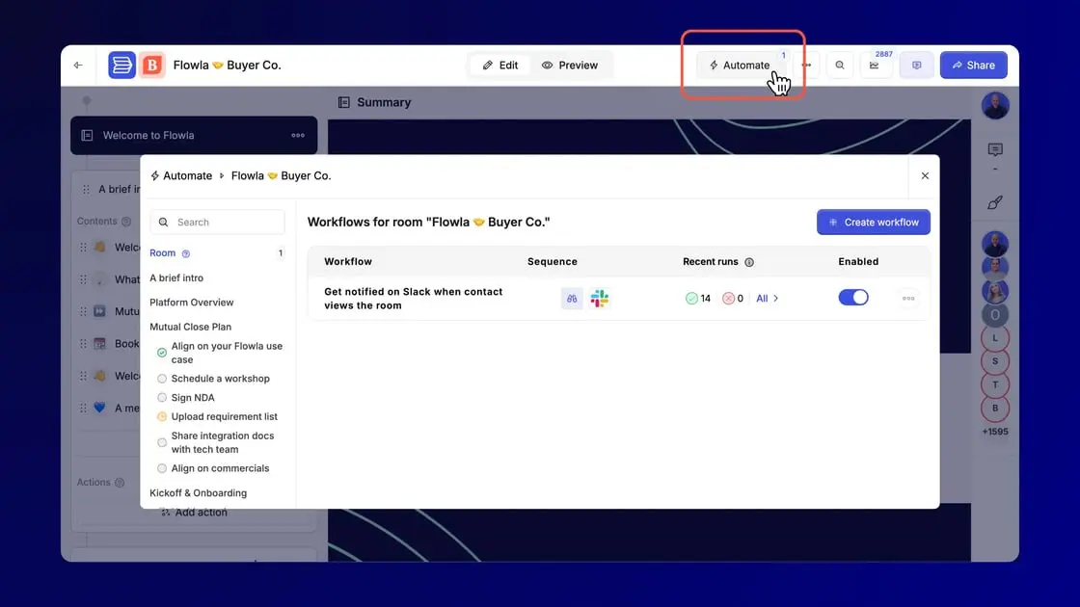Click the back arrow in the top bar
1080x607 pixels.
tap(78, 65)
